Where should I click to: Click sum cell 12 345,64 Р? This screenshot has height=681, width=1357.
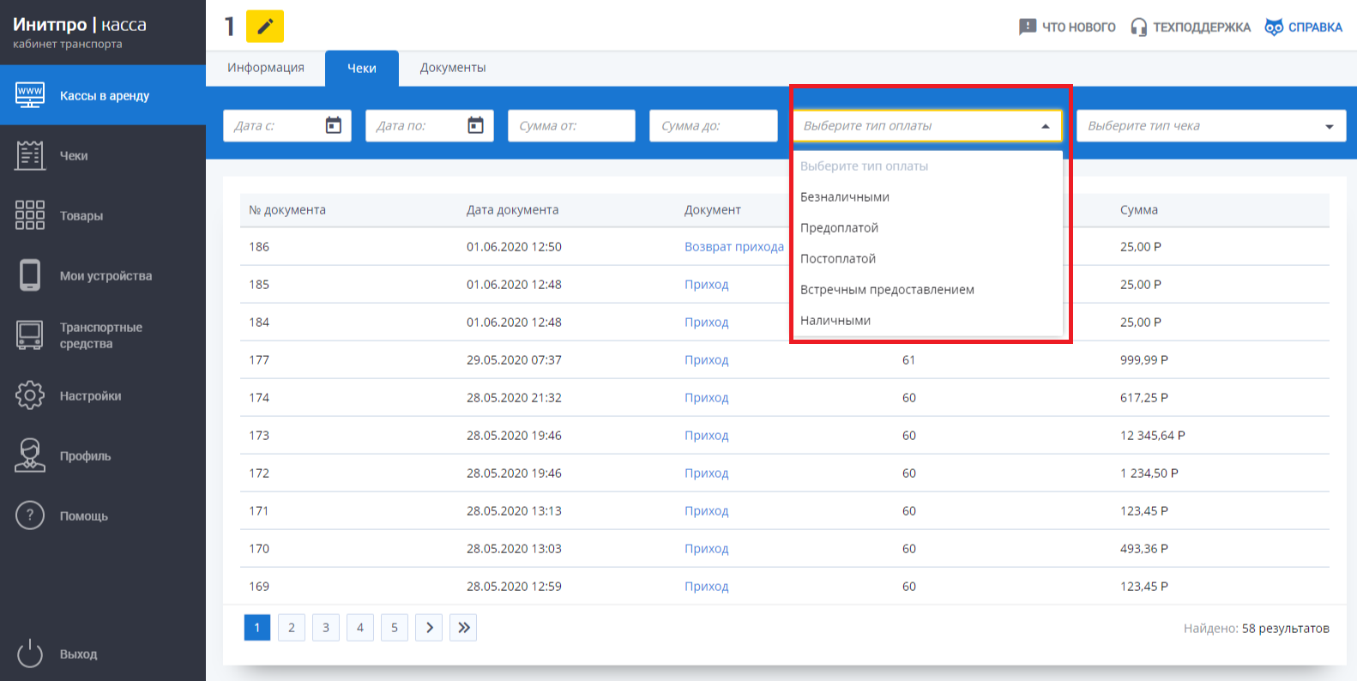coord(1153,435)
